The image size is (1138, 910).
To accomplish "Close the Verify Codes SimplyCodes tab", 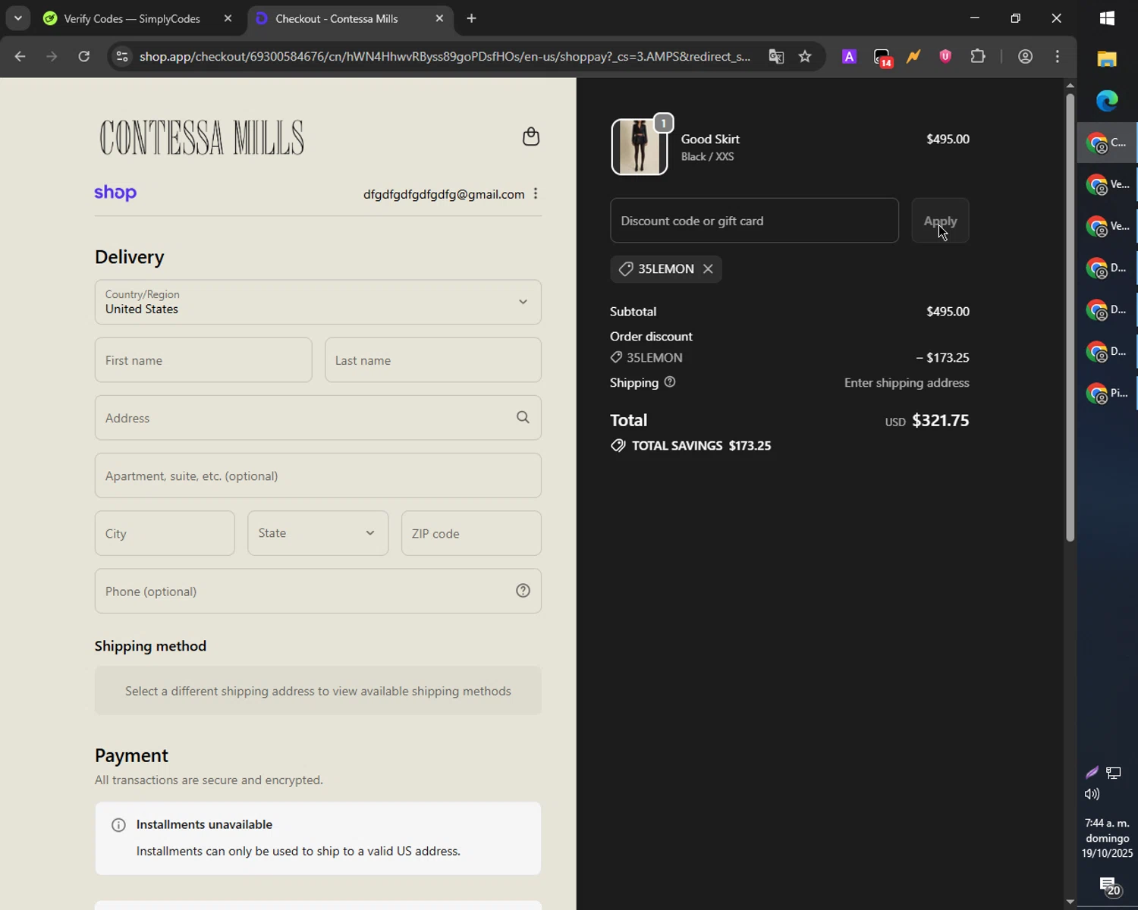I will point(228,18).
